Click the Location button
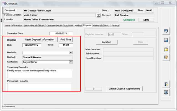 pyautogui.click(x=106, y=42)
